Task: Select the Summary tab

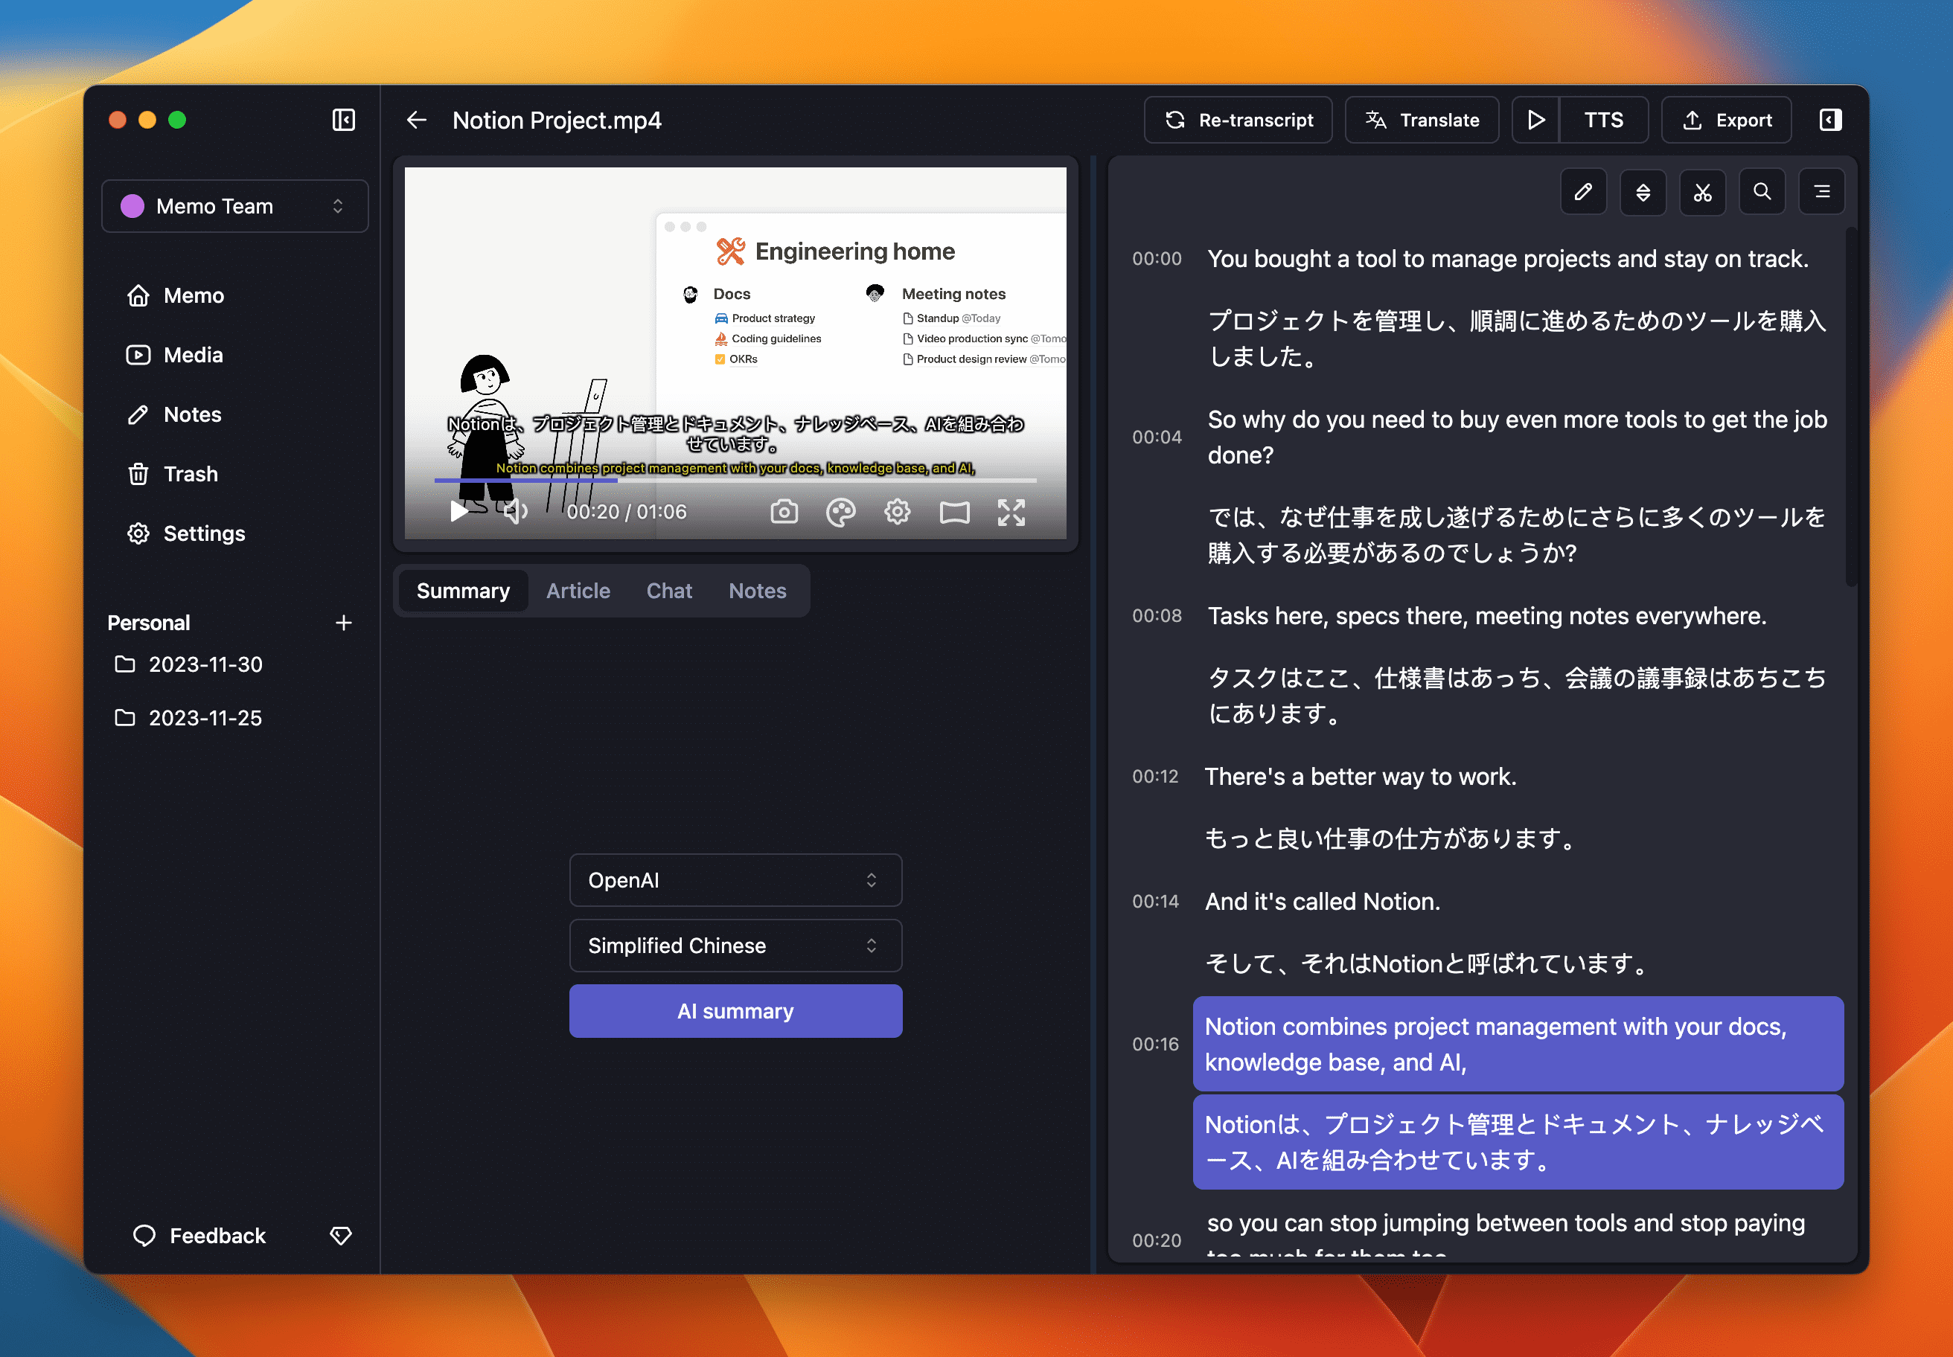Action: [466, 591]
